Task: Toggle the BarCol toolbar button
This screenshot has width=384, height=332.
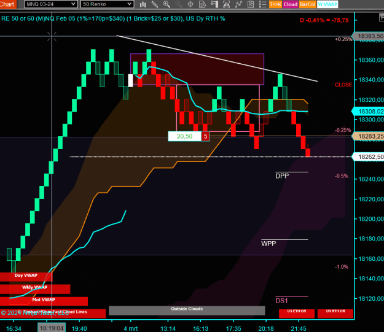Action: click(x=308, y=4)
